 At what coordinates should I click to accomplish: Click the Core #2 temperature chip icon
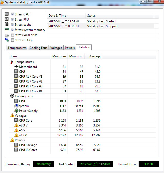16,81
